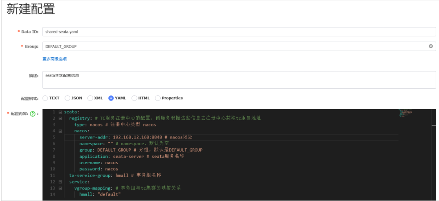This screenshot has height=201, width=439.
Task: Click into the Group input field
Action: point(239,46)
